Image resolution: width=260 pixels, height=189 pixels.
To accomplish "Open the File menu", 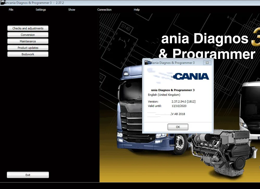I will tap(11, 10).
